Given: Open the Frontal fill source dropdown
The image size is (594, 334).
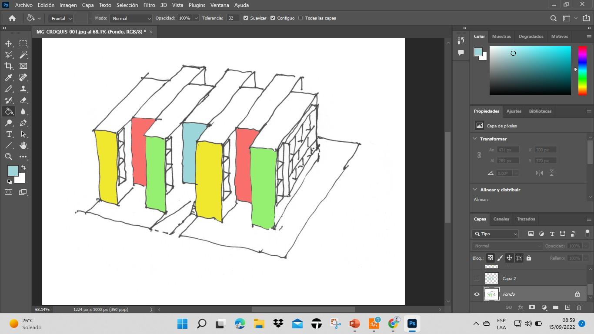Looking at the screenshot, I should click(60, 18).
